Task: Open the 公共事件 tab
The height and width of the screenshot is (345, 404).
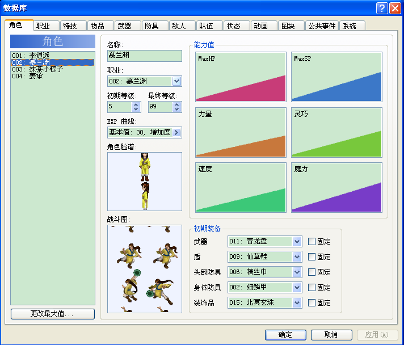Action: (x=322, y=26)
